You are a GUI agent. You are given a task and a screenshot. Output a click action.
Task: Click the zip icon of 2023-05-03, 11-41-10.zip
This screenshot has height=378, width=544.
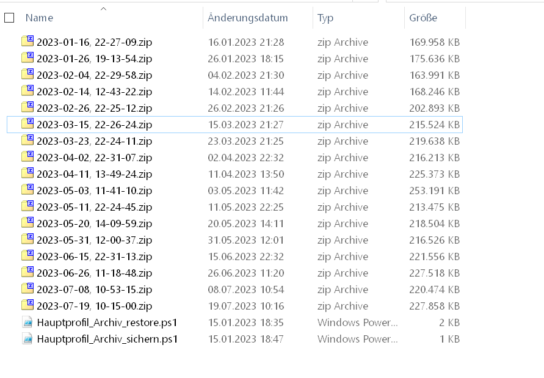[27, 190]
